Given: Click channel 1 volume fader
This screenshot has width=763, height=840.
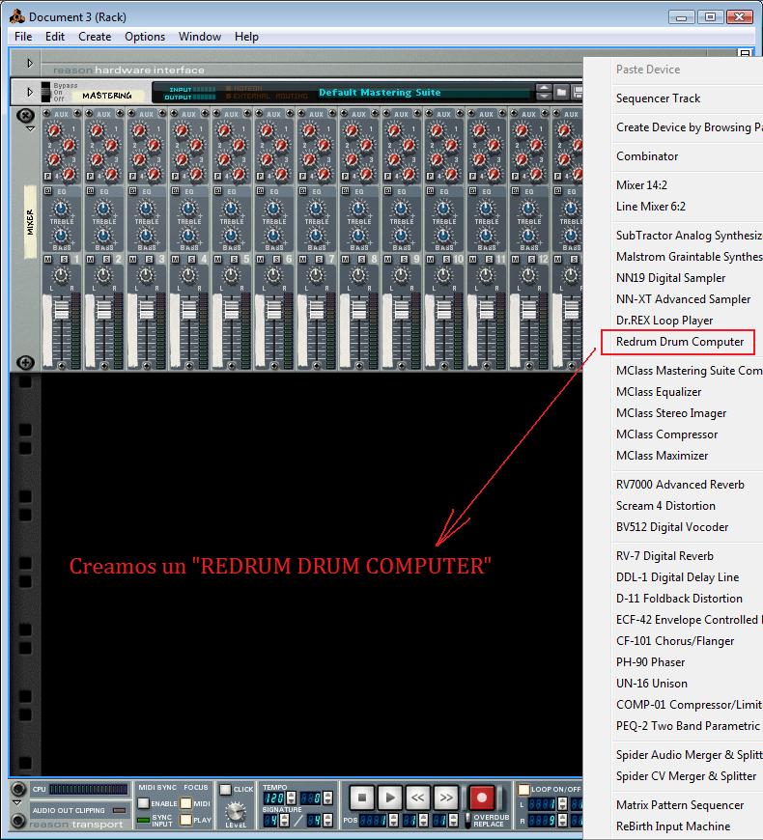Looking at the screenshot, I should (x=62, y=310).
